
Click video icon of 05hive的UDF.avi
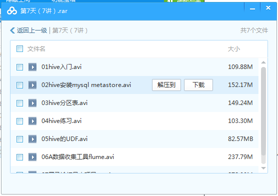[32, 139]
